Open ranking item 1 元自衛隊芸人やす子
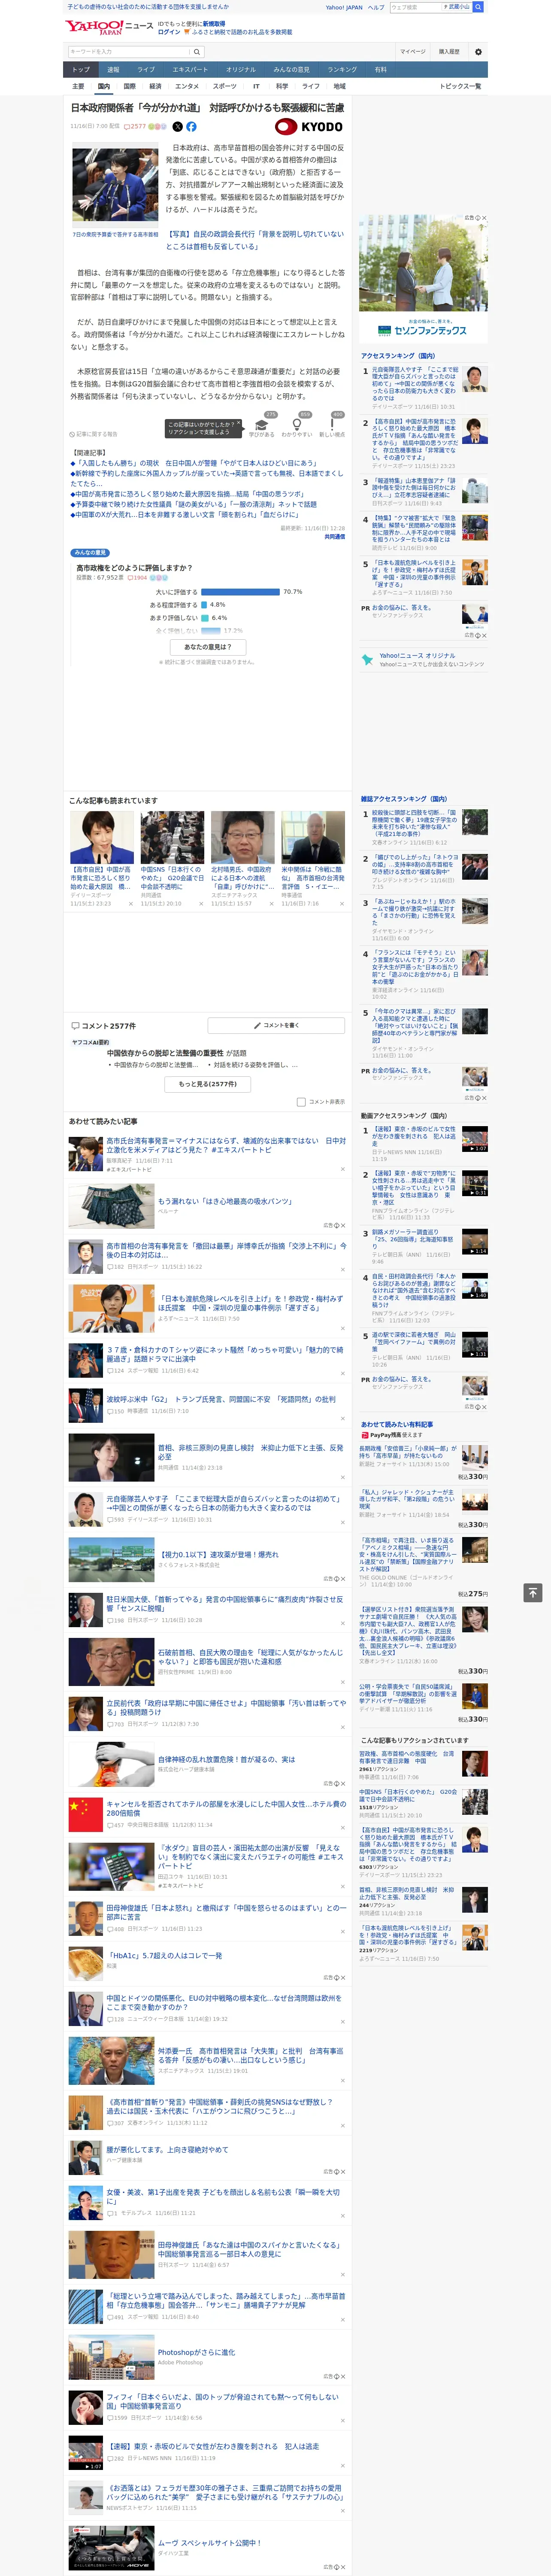The height and width of the screenshot is (2576, 551). click(x=414, y=384)
